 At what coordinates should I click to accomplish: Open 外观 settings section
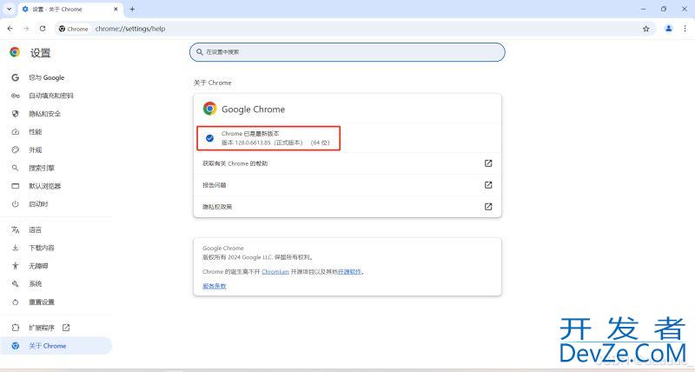coord(56,149)
